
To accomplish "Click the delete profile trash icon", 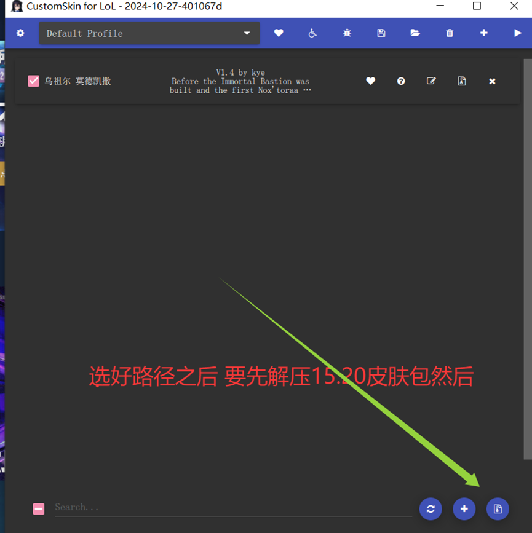I will click(x=450, y=33).
